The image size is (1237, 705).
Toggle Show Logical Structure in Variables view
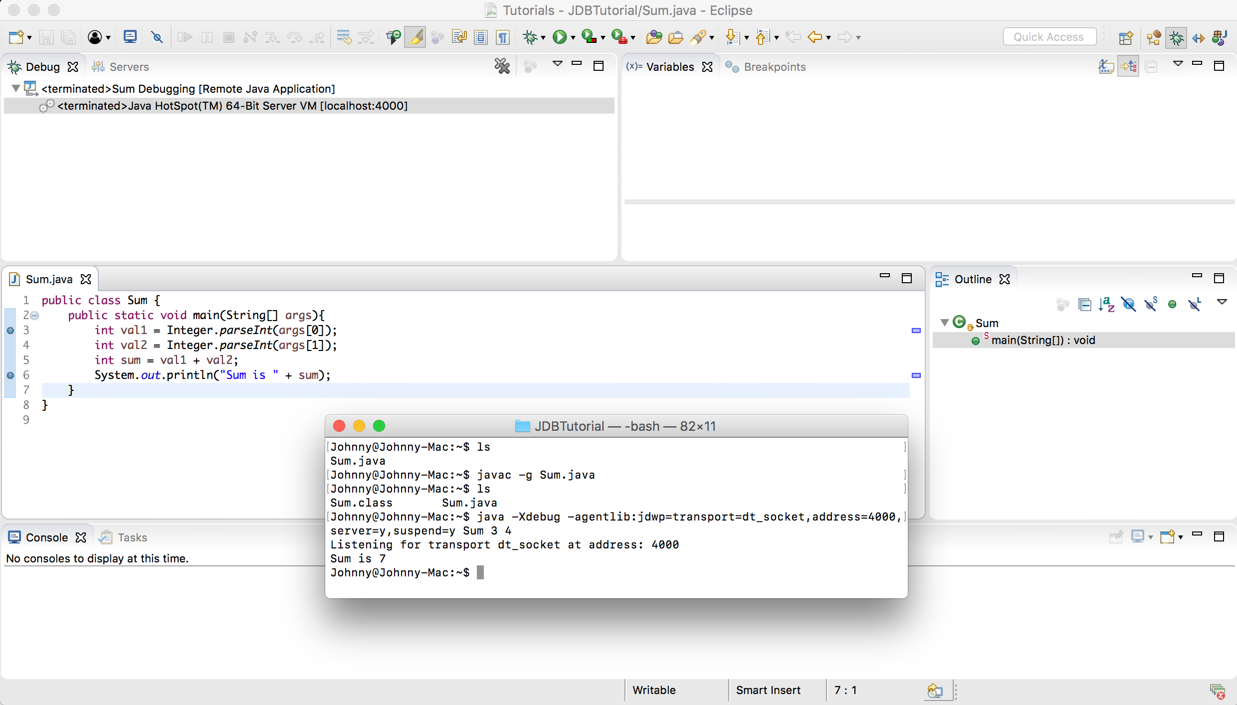pyautogui.click(x=1129, y=66)
